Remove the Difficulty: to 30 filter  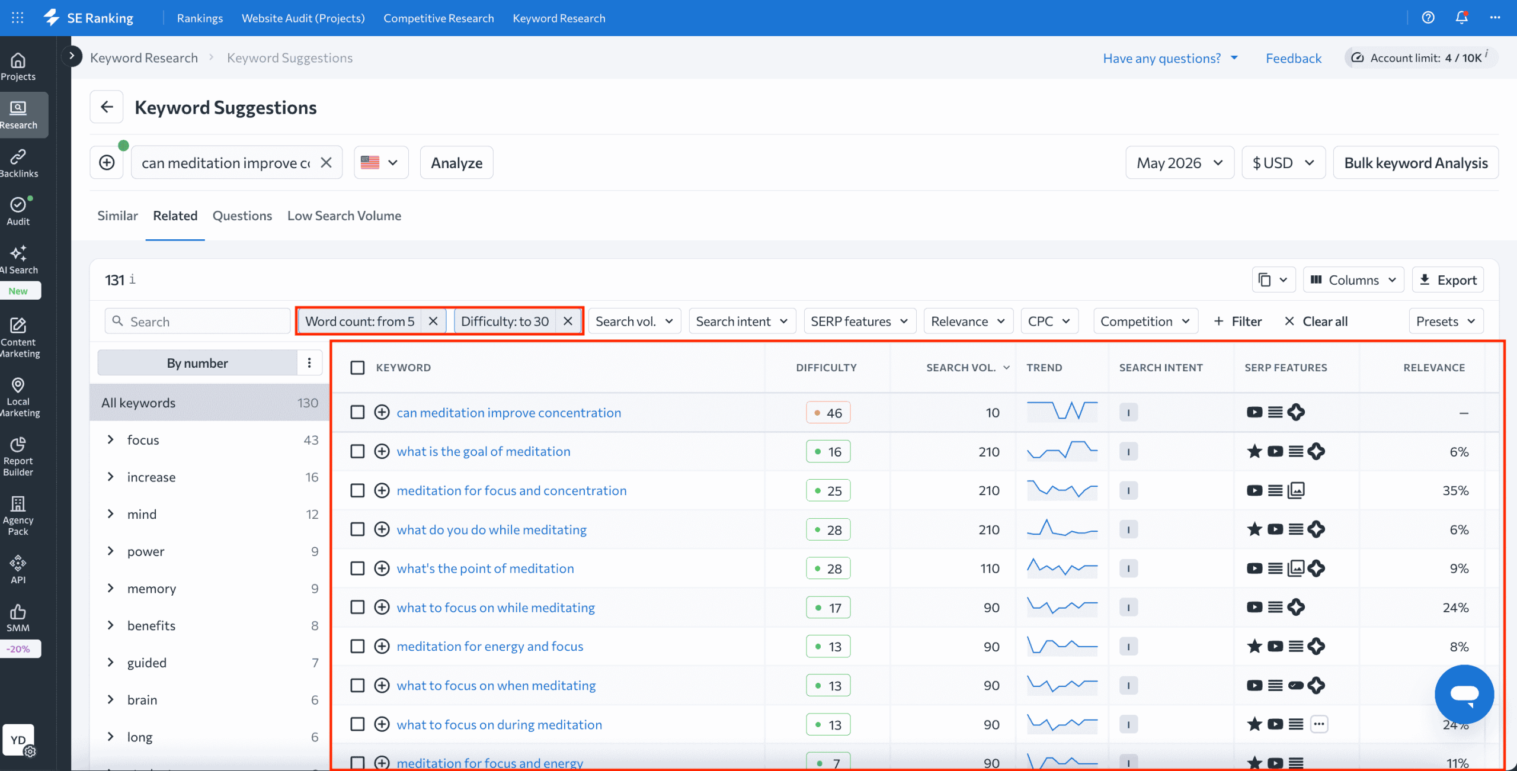click(568, 321)
